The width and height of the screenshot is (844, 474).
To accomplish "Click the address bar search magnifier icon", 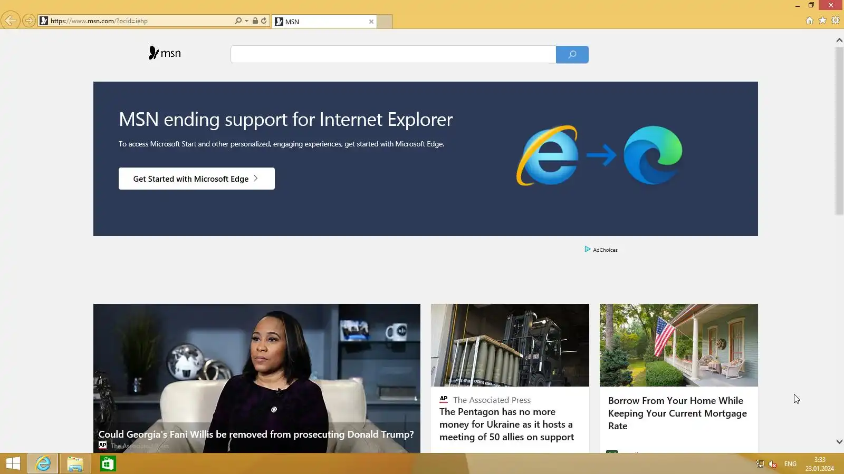I will click(x=238, y=21).
